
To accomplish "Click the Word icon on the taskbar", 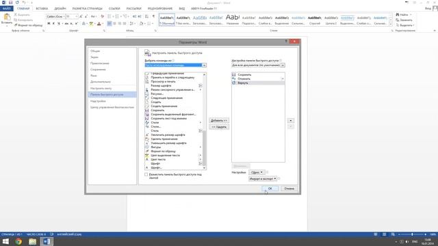I will click(47, 241).
